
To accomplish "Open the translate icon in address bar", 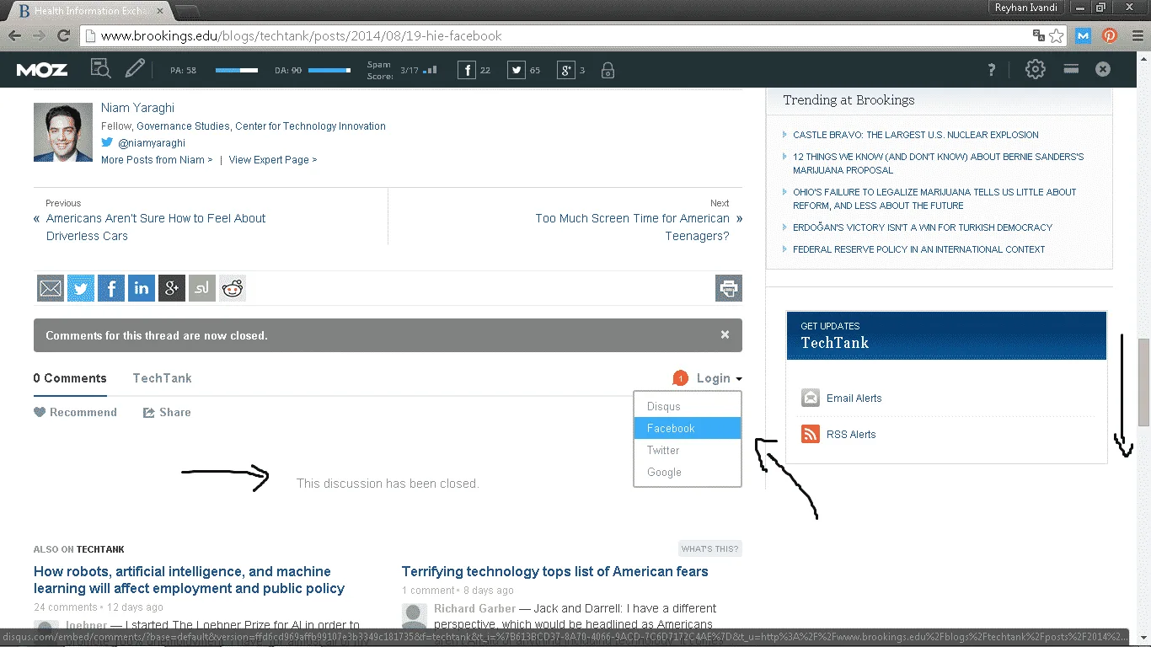I will coord(1039,36).
